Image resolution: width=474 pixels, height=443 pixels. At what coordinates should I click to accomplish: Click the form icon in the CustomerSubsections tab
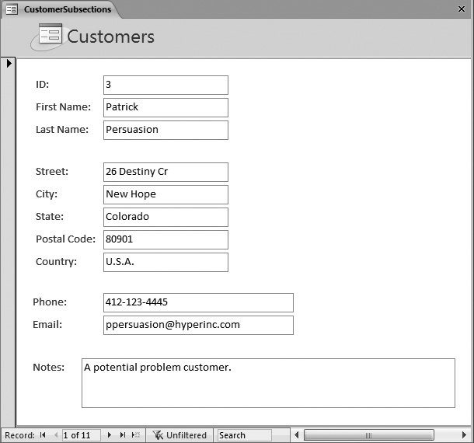point(12,9)
